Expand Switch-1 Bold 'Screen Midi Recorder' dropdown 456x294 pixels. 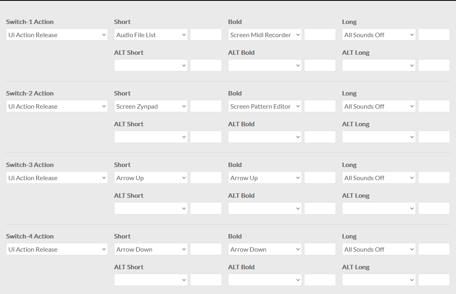pyautogui.click(x=265, y=35)
